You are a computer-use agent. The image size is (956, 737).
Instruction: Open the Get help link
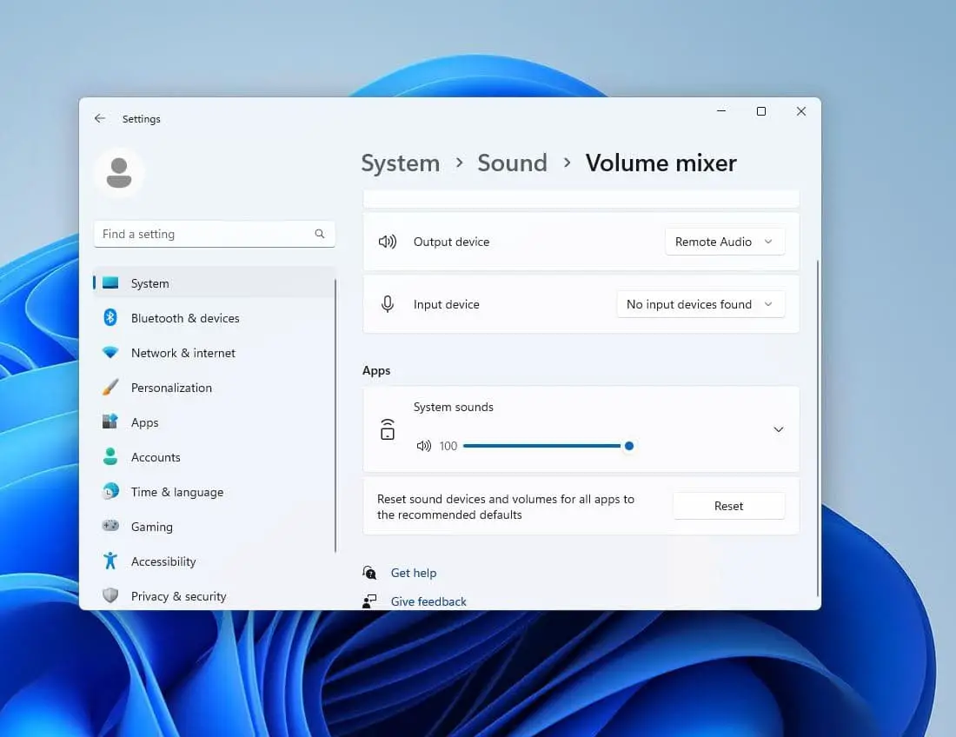[x=414, y=573]
